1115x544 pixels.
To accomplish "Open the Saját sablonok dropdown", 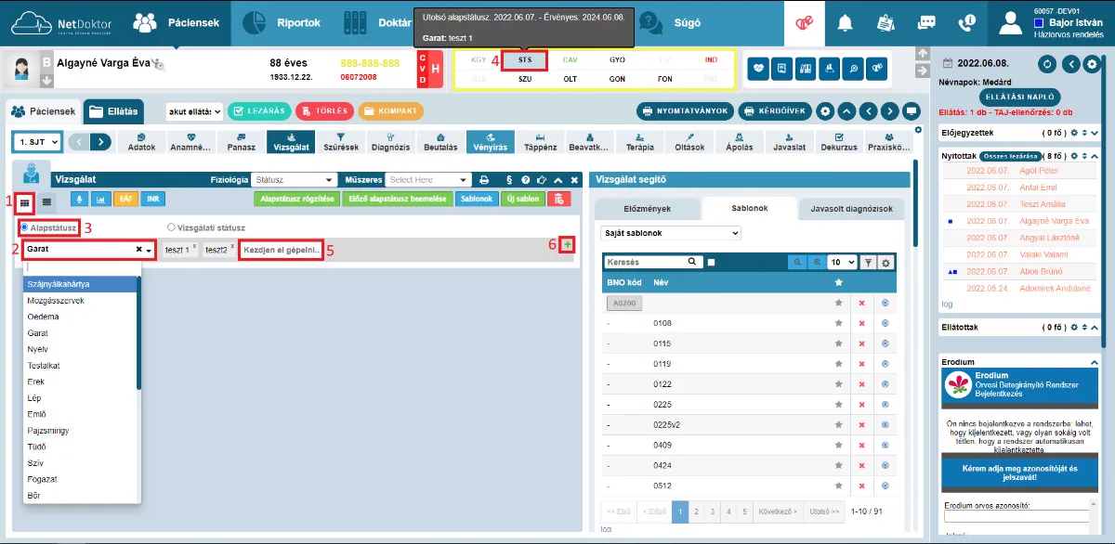I will click(671, 233).
